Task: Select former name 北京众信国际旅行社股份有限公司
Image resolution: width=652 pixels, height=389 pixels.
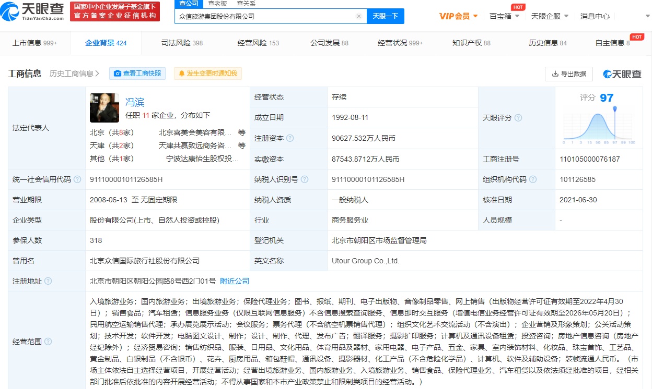Action: pyautogui.click(x=145, y=261)
